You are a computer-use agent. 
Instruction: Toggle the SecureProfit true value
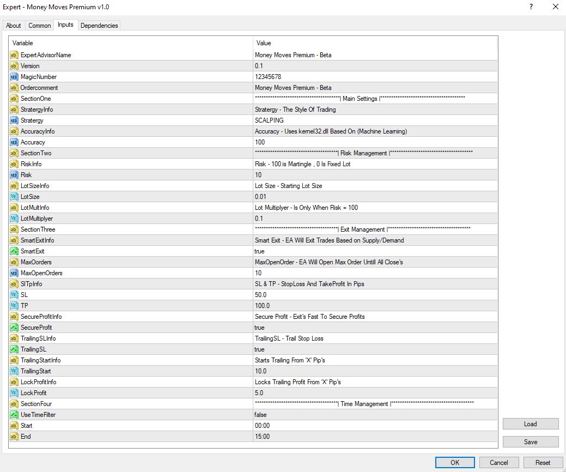click(375, 328)
